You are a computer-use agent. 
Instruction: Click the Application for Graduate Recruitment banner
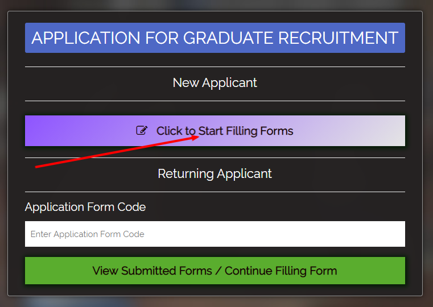(215, 38)
